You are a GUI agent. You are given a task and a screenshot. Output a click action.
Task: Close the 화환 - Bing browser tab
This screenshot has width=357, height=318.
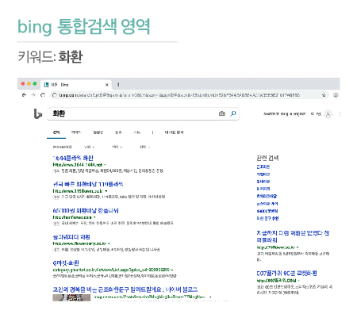click(107, 85)
